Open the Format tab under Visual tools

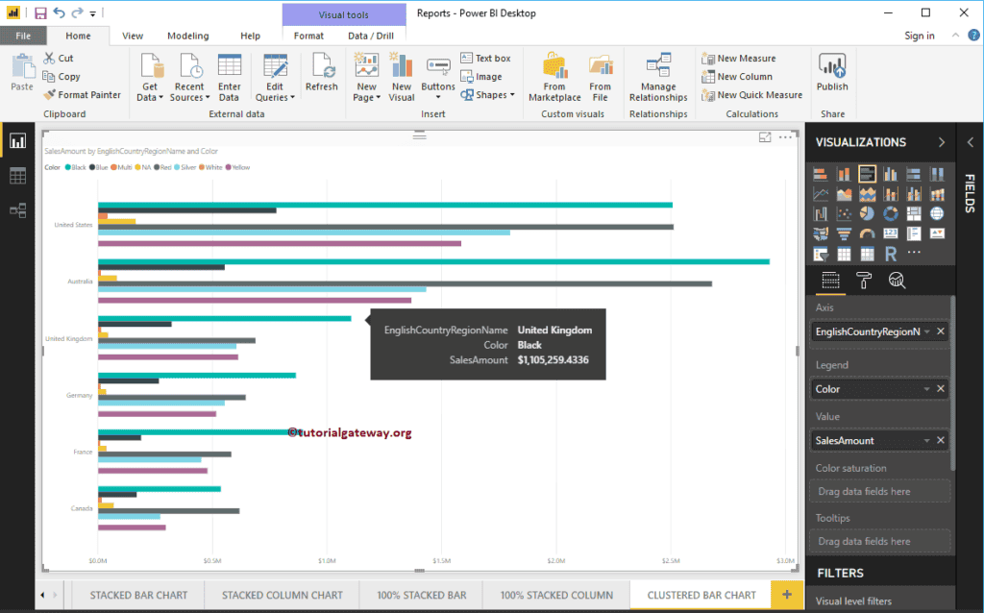308,36
